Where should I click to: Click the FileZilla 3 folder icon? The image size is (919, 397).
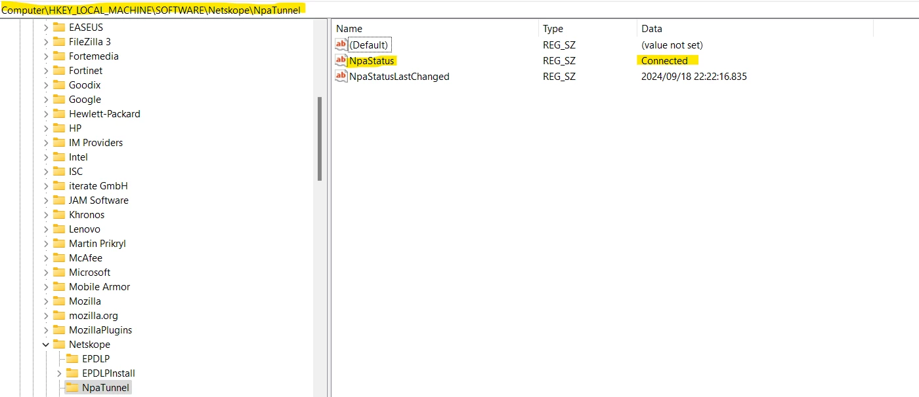59,42
